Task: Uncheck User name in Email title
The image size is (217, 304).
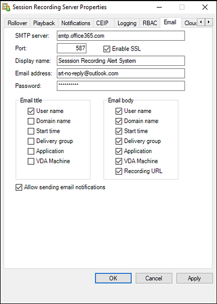Action: click(x=31, y=111)
